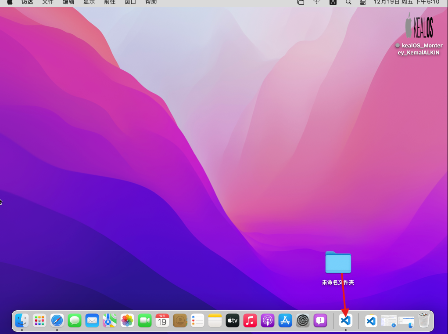Viewport: 448px width, 334px height.
Task: Open Control Center in the menu bar
Action: click(362, 2)
